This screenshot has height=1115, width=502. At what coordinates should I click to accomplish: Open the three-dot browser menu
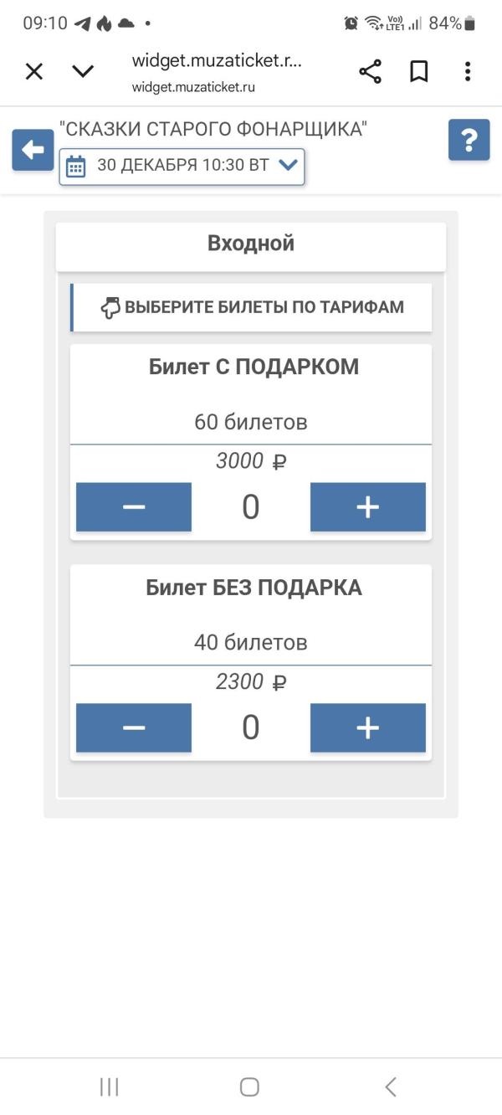tap(468, 72)
